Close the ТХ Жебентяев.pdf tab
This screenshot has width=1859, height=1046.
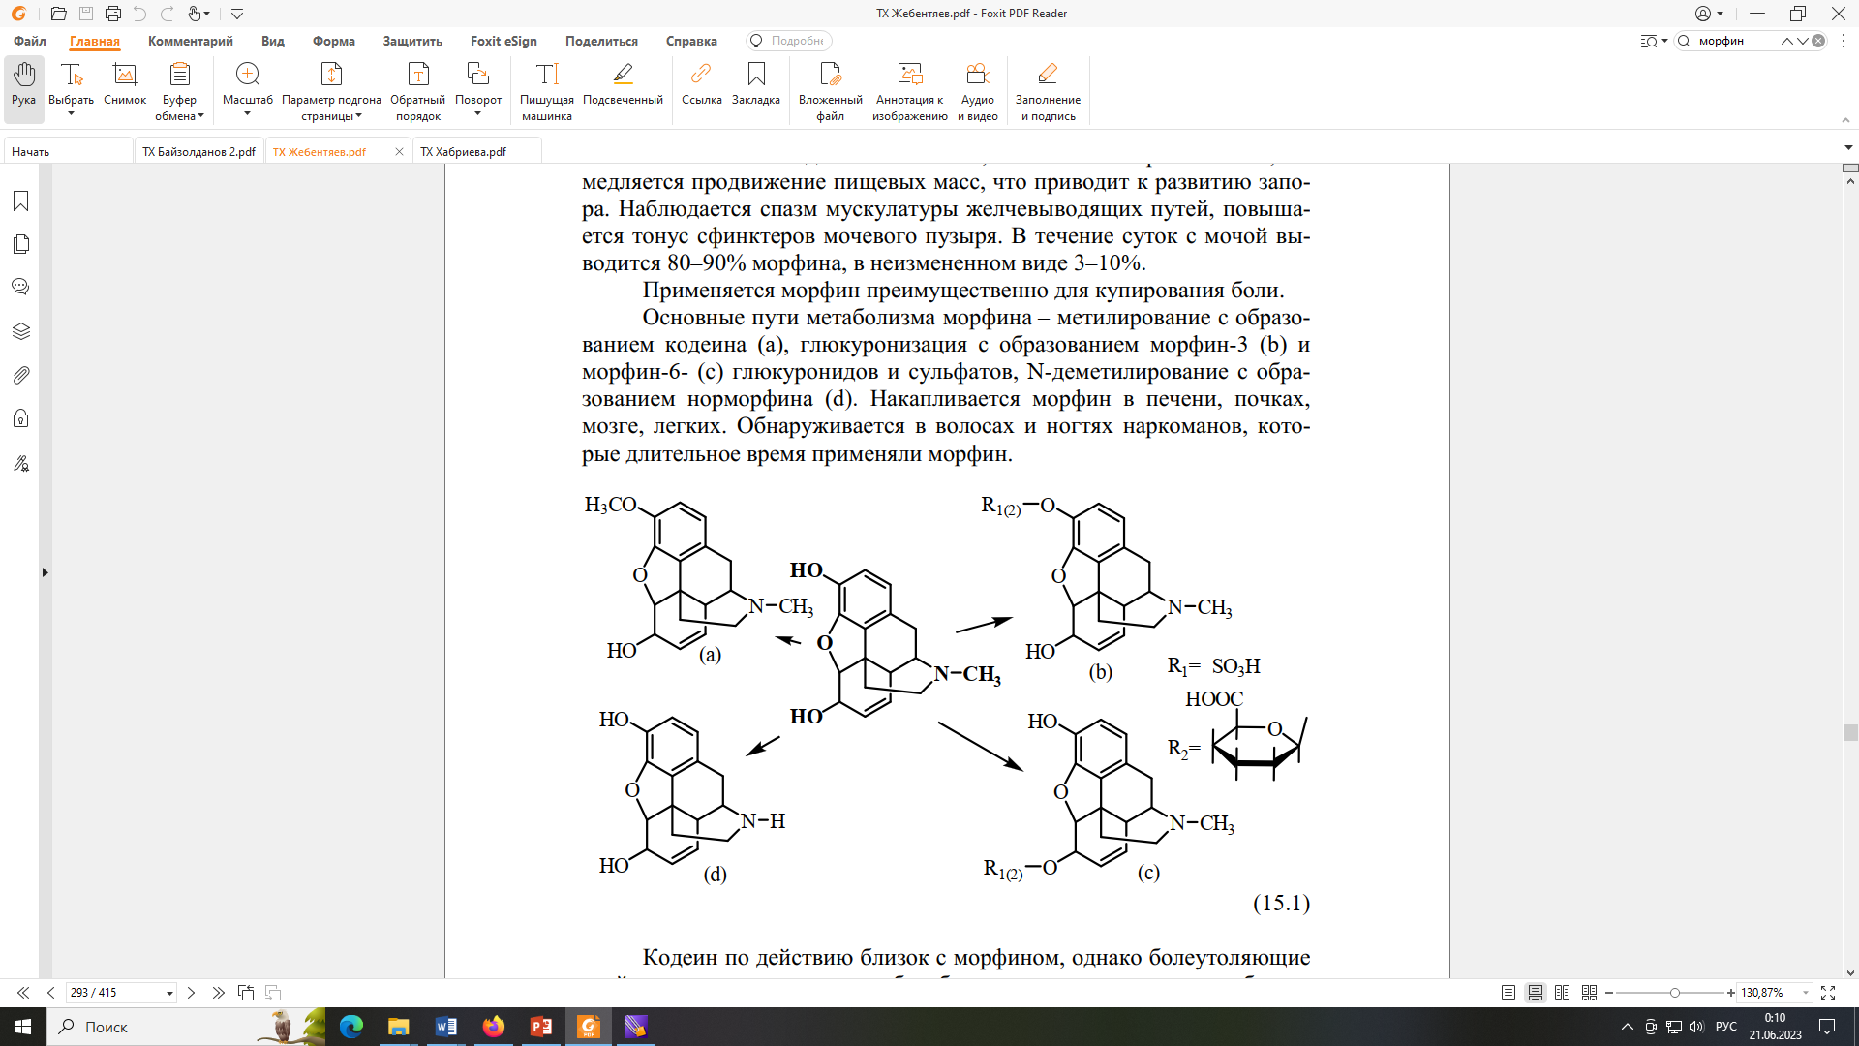pyautogui.click(x=399, y=151)
